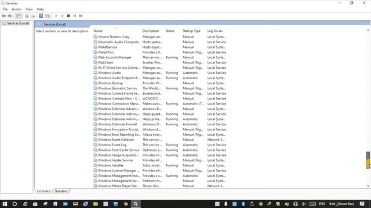
Task: Click the vertical scrollbar thumb
Action: (x=368, y=160)
